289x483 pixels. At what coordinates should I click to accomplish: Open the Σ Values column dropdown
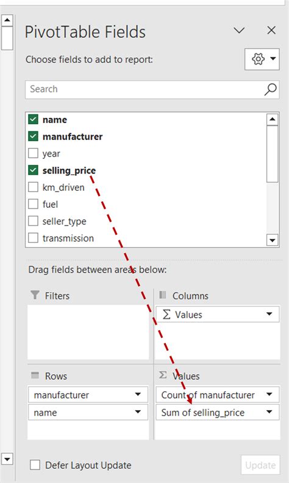click(x=269, y=314)
